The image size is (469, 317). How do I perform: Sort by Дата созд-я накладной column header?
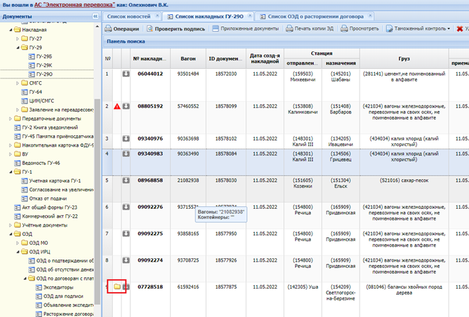(265, 58)
